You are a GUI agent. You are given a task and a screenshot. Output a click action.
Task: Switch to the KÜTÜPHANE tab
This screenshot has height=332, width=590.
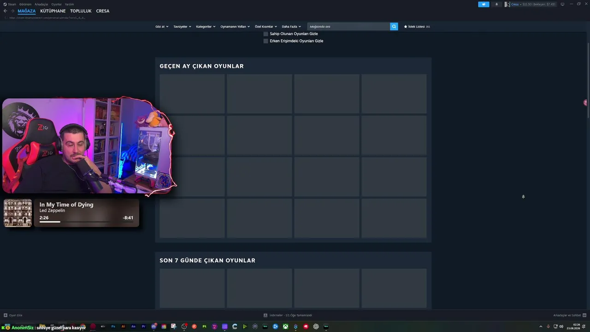coord(53,11)
